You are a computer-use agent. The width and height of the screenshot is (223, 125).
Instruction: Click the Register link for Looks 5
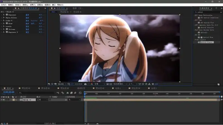pos(34,21)
